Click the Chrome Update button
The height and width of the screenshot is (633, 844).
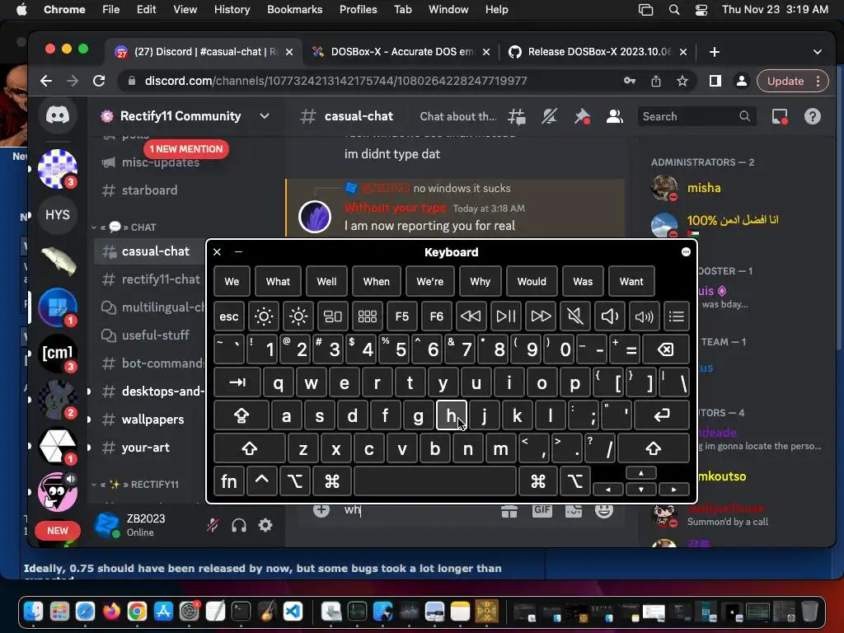point(785,81)
